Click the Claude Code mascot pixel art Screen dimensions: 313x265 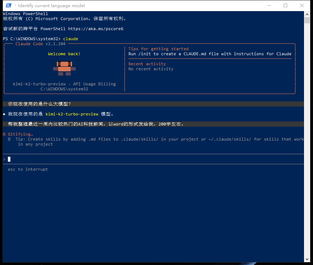coord(64,69)
